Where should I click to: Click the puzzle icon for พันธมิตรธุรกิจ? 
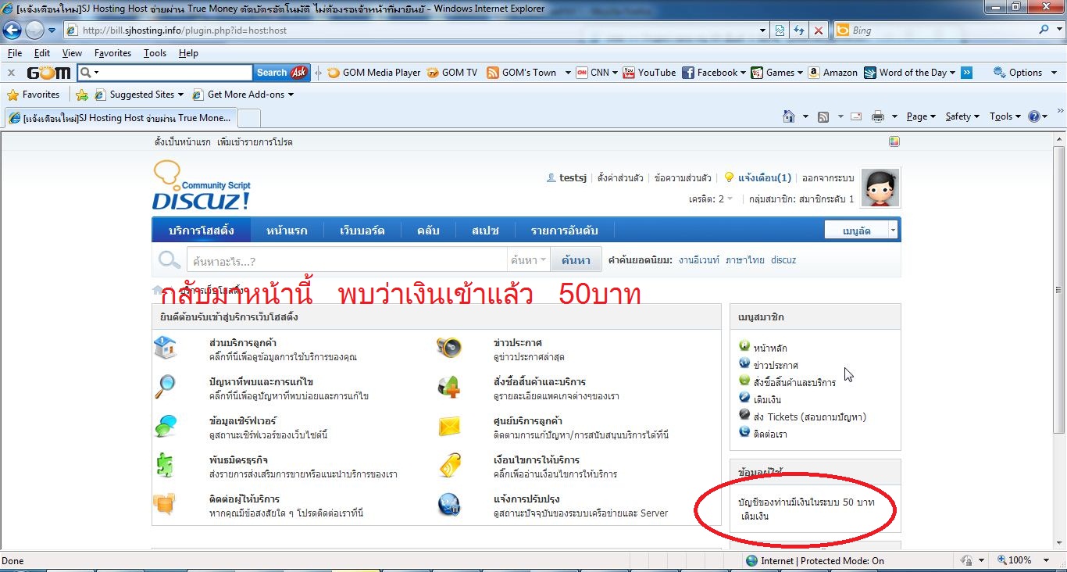166,465
